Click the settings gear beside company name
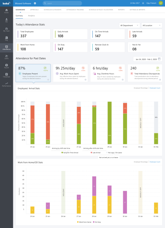The image size is (165, 228). [35, 3]
